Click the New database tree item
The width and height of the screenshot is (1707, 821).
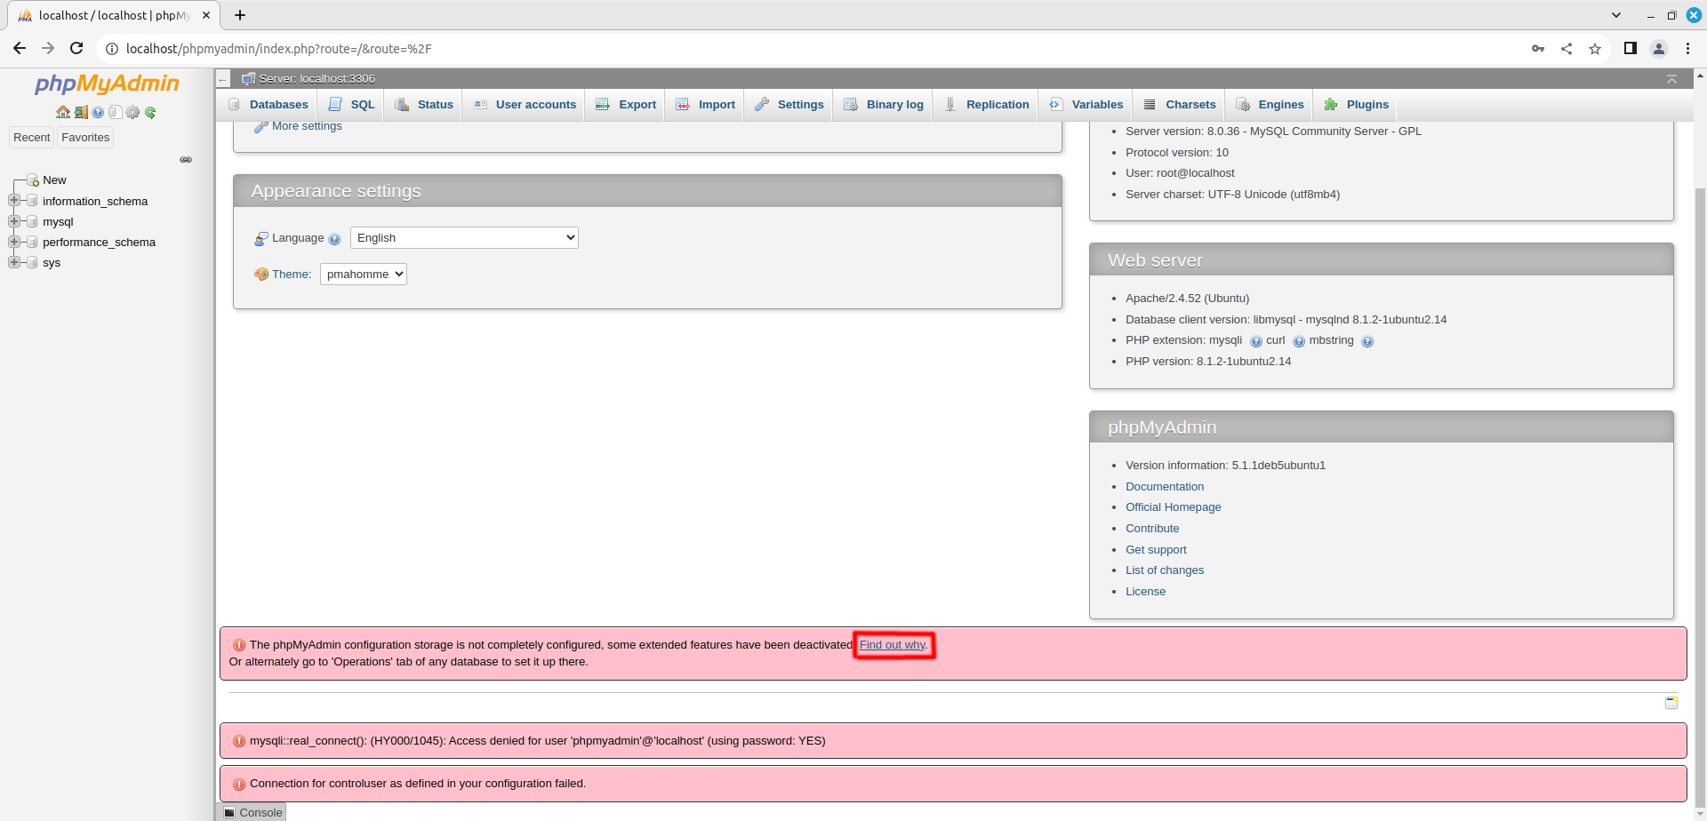(54, 179)
